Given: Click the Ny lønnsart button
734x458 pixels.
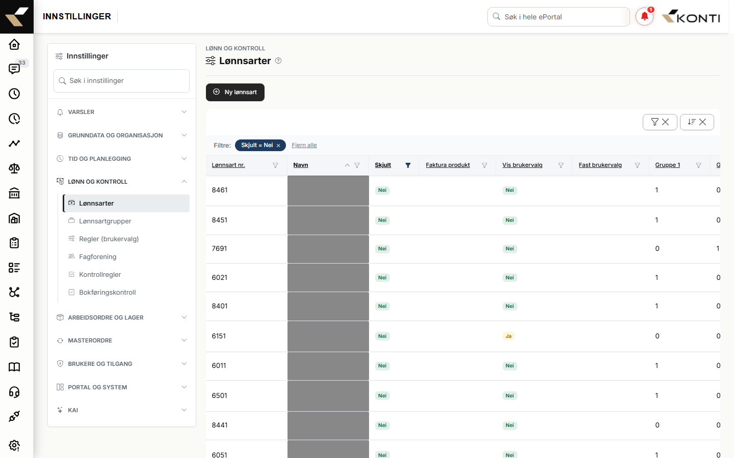Looking at the screenshot, I should (x=235, y=92).
